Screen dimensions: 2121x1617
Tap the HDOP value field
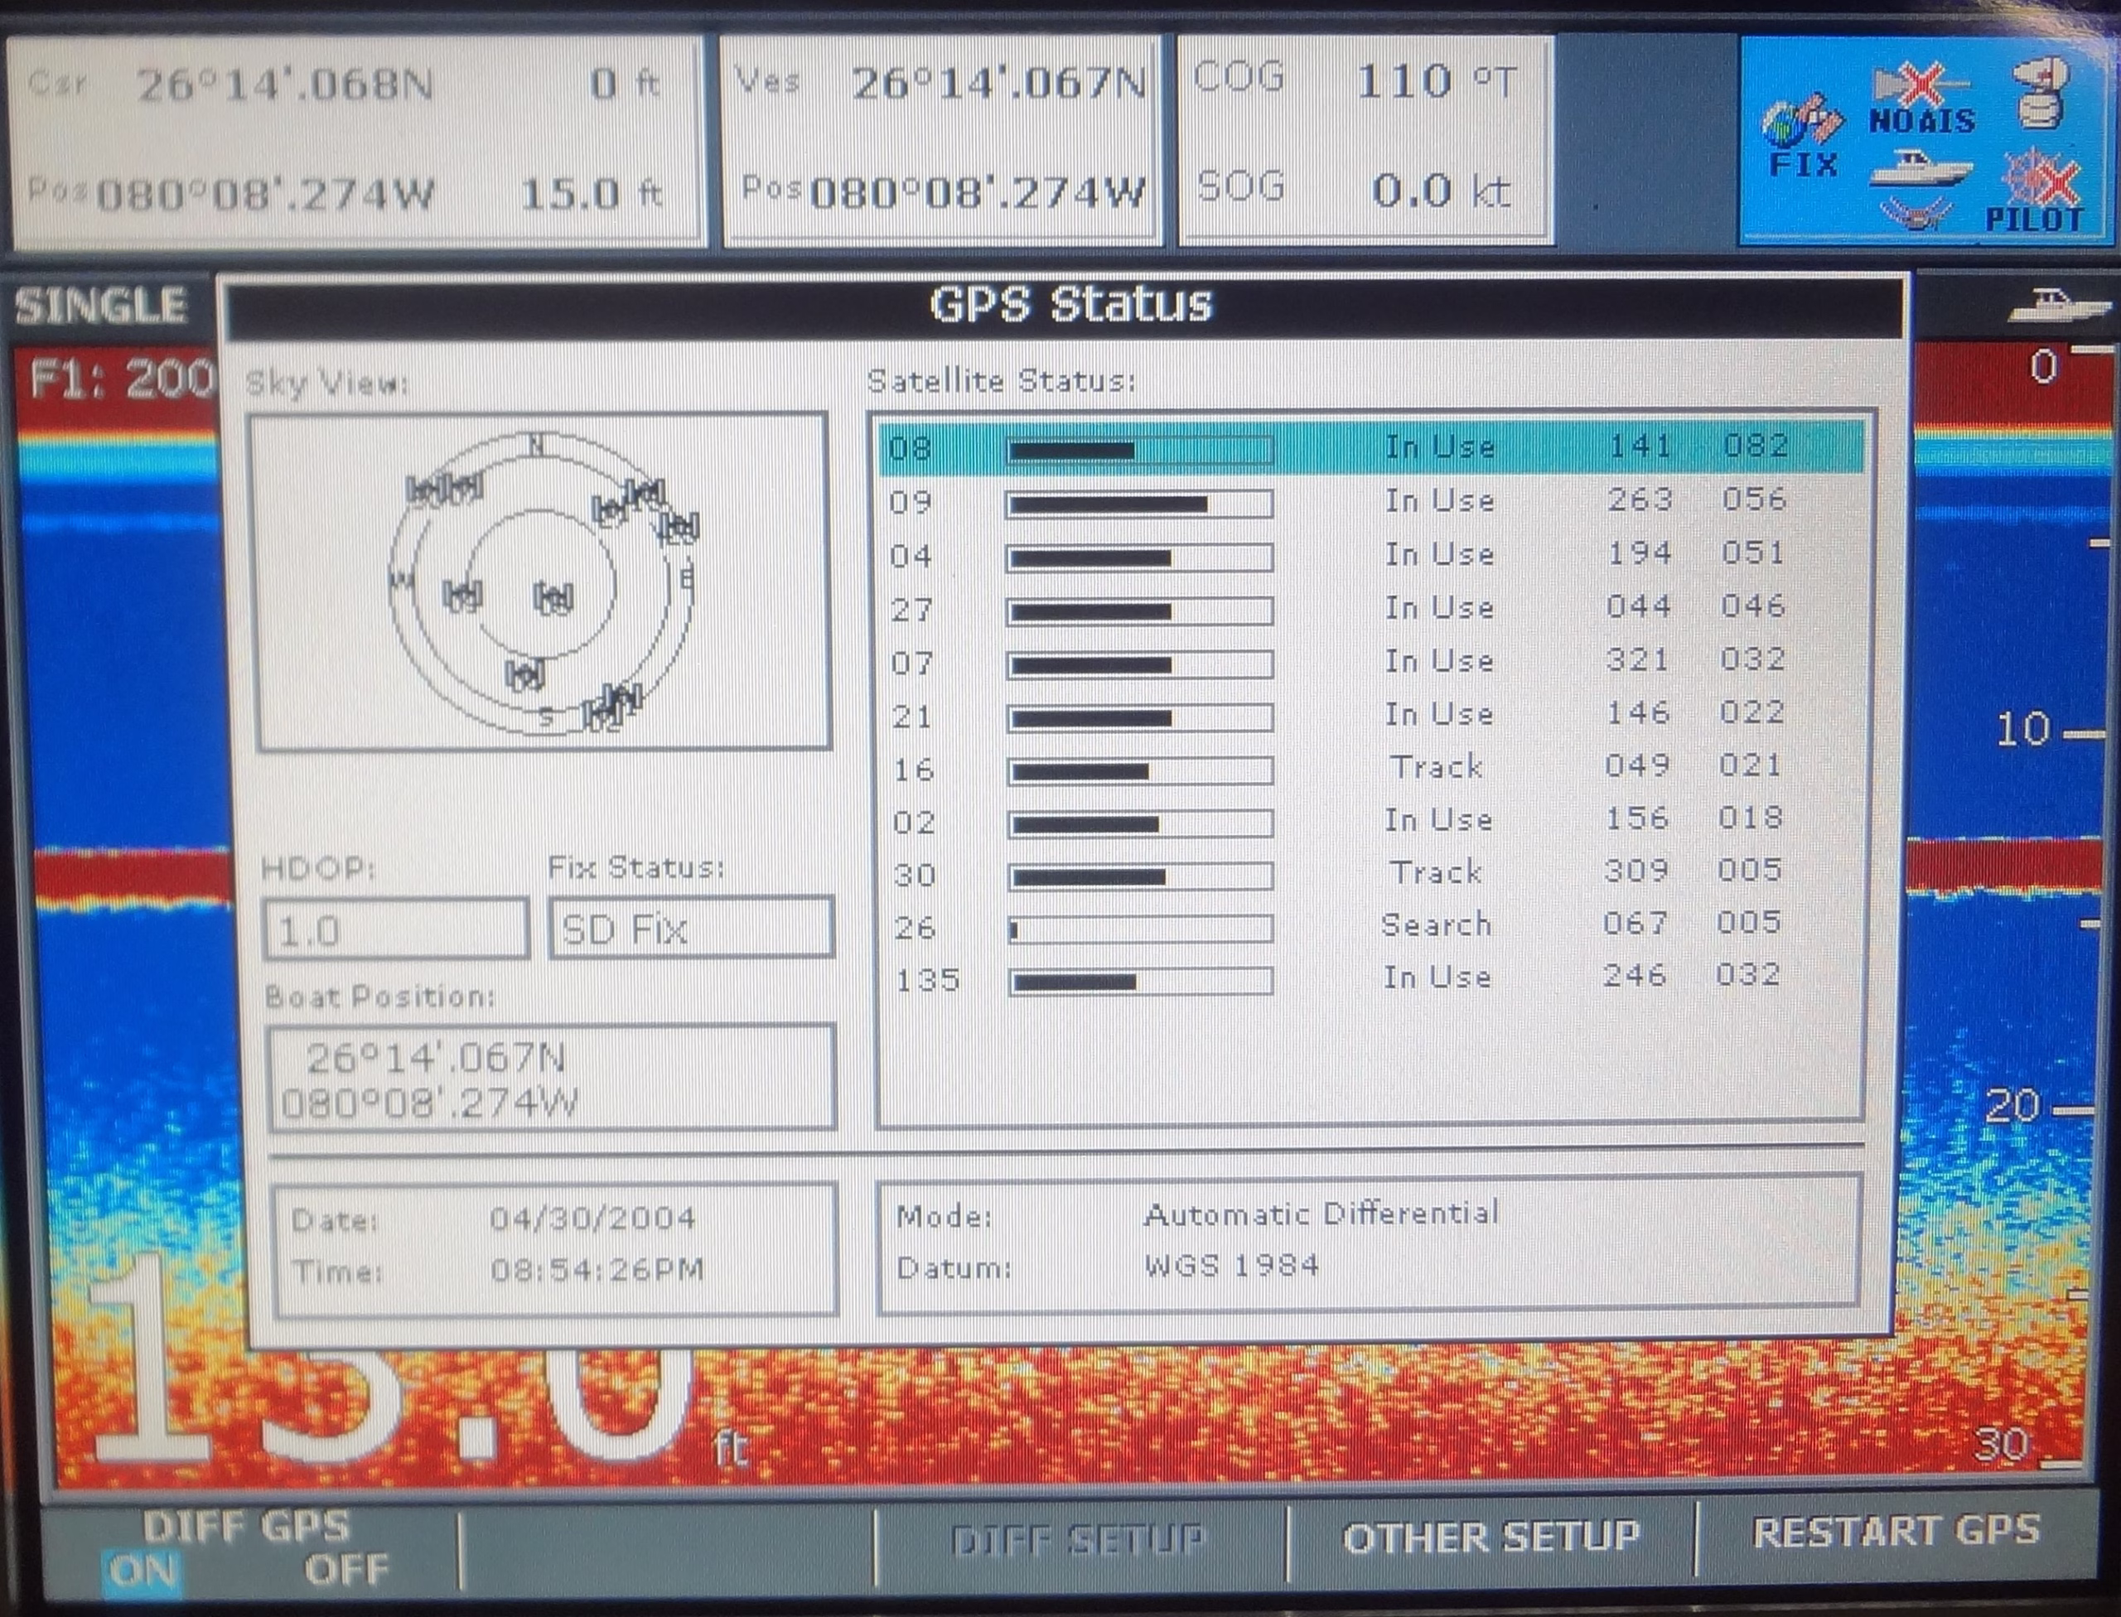pos(394,929)
